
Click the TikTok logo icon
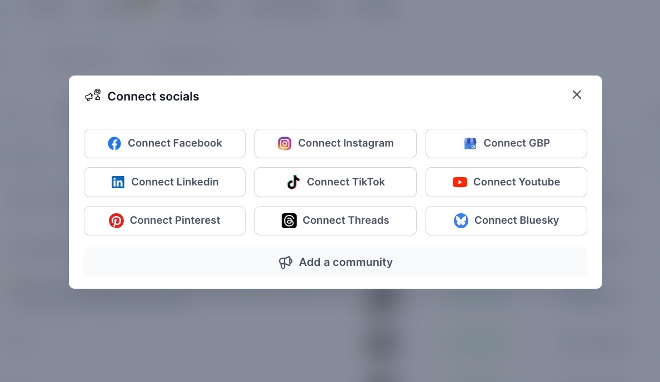point(293,182)
